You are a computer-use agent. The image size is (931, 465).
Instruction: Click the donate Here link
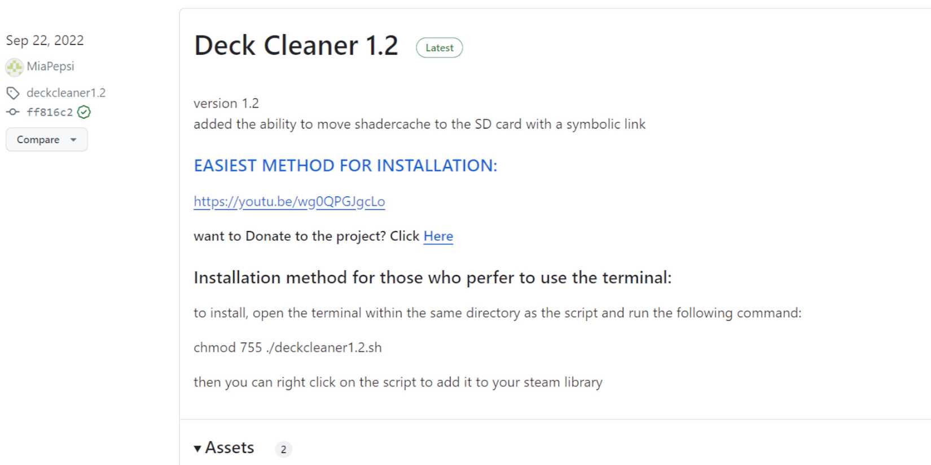click(438, 236)
